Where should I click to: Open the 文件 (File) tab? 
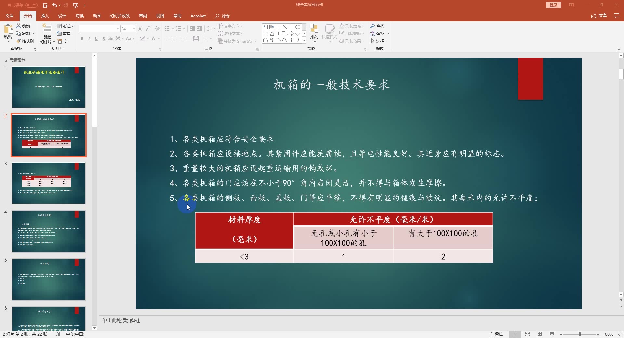pyautogui.click(x=9, y=16)
